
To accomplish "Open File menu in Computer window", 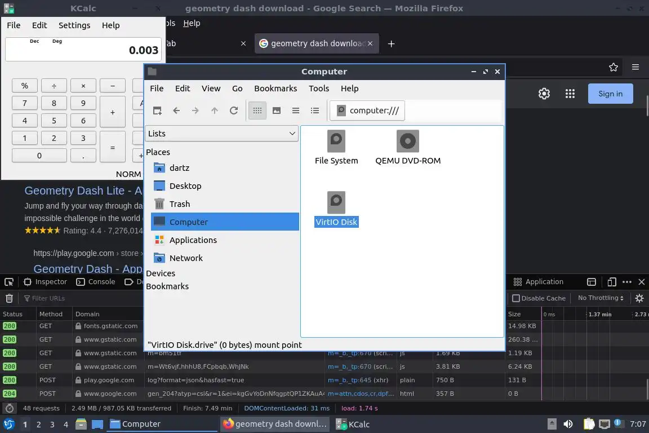I will click(x=157, y=89).
